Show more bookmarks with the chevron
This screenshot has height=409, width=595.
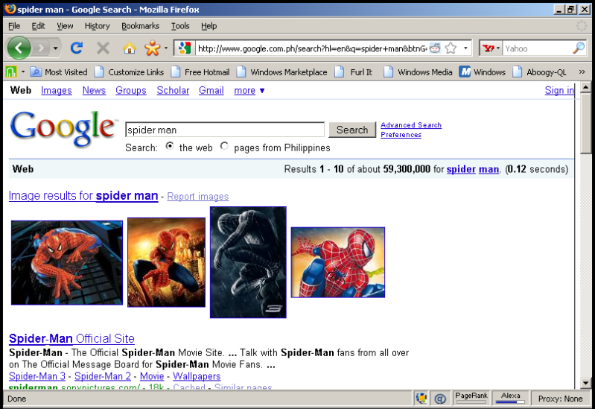pos(582,72)
